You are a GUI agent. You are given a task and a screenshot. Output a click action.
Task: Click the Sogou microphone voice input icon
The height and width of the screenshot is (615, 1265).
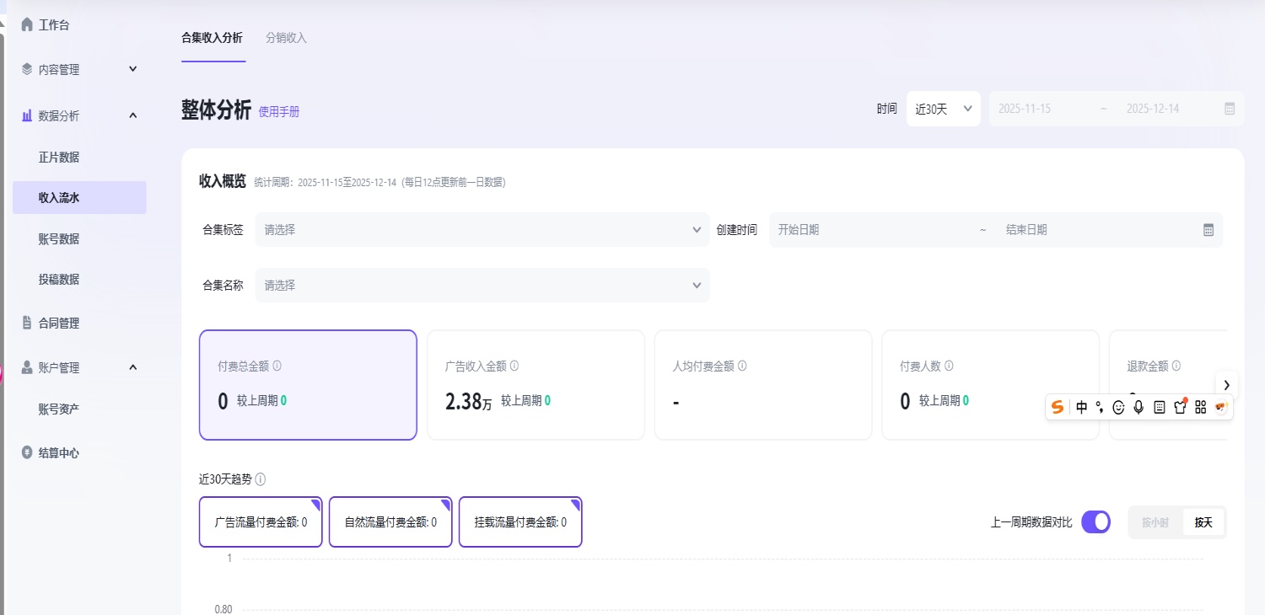pos(1138,407)
